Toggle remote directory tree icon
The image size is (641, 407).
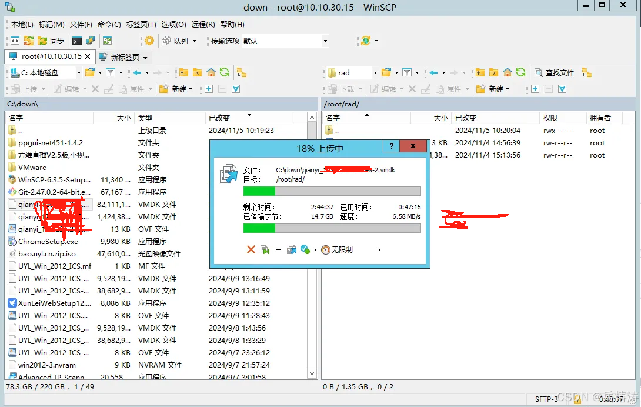[587, 73]
